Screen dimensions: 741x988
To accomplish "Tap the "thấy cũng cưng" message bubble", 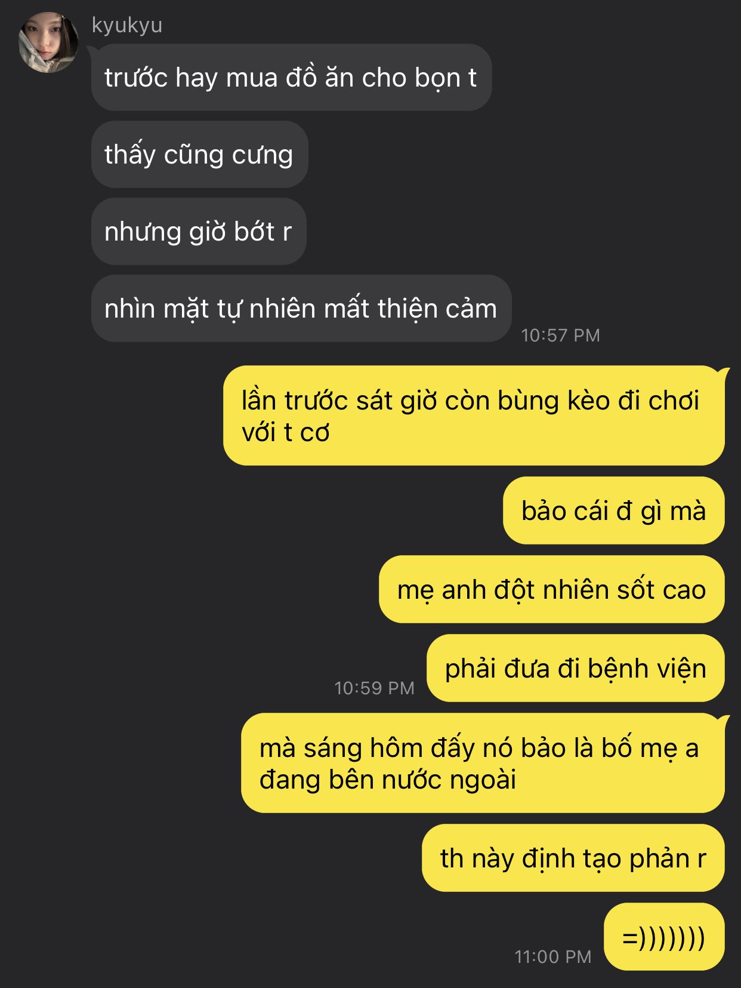I will pyautogui.click(x=199, y=154).
